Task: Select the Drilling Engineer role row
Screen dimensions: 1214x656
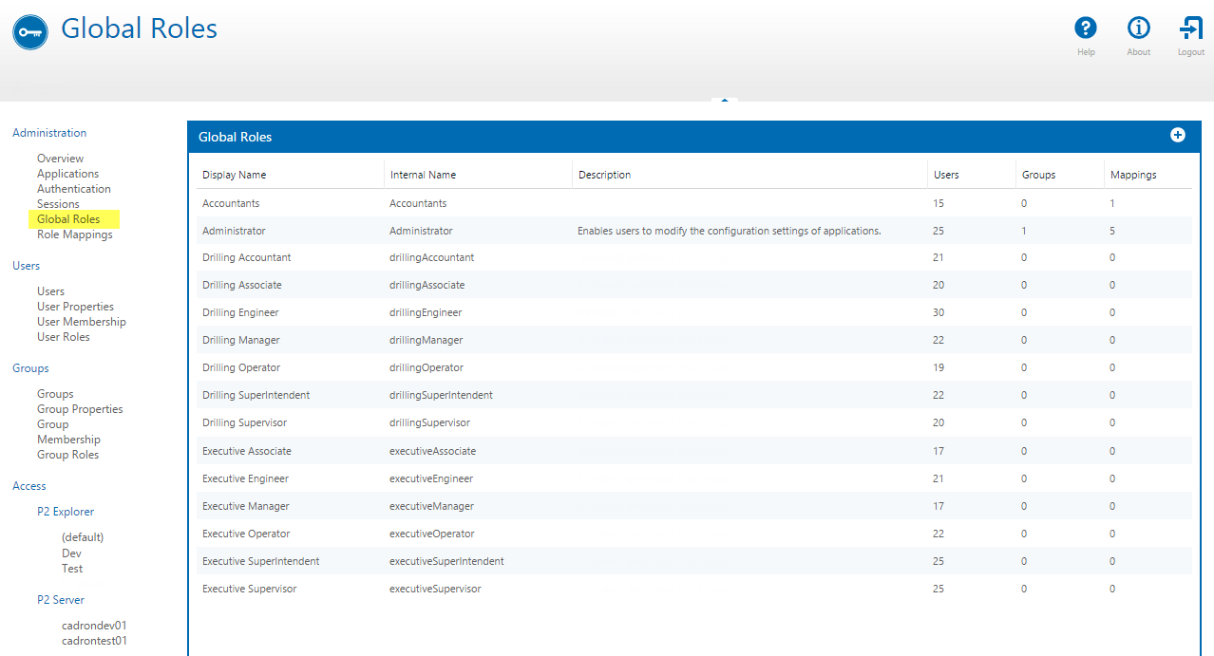Action: 240,312
